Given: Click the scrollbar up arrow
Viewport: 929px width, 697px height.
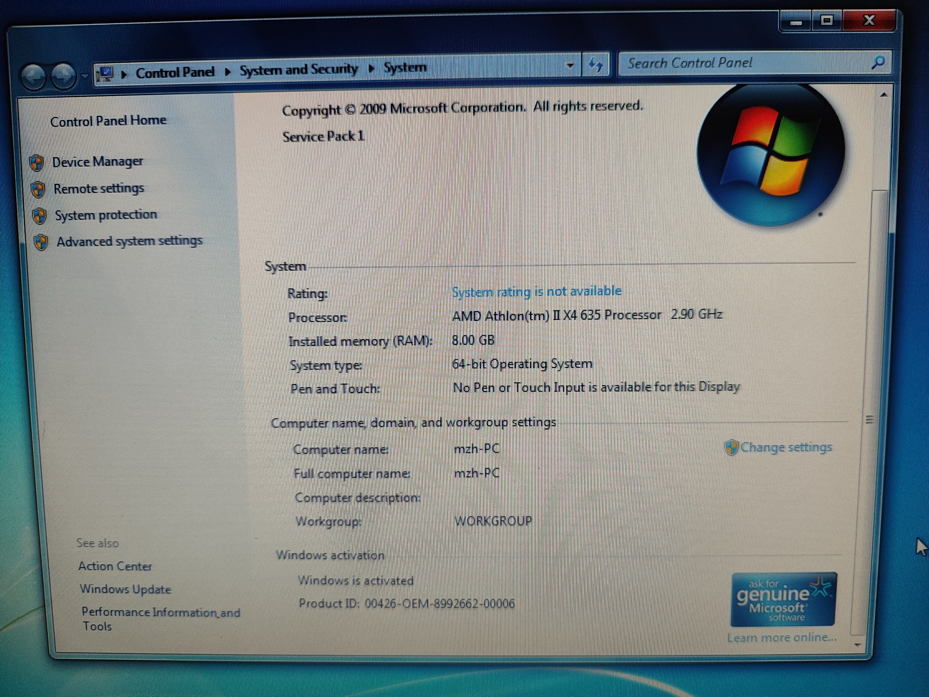Looking at the screenshot, I should (x=883, y=95).
